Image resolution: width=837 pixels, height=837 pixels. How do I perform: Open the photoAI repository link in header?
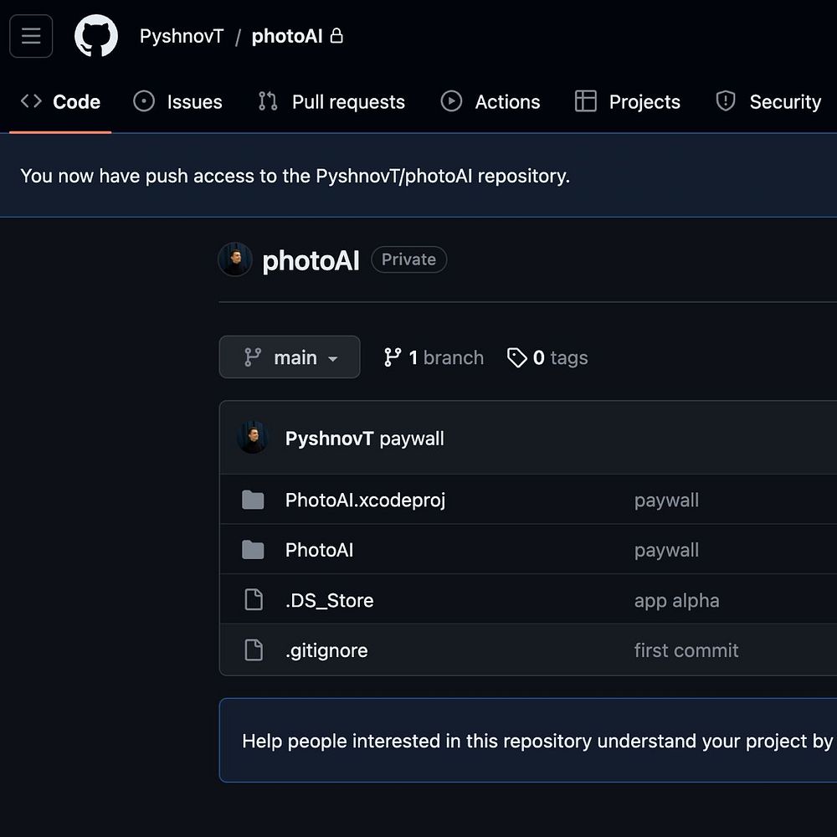[287, 36]
